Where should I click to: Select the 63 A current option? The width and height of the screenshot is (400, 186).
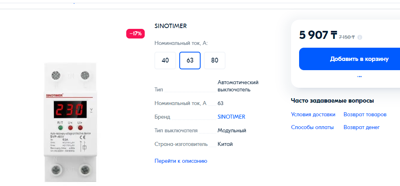190,61
